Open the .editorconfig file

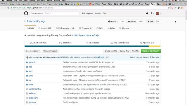34,89
